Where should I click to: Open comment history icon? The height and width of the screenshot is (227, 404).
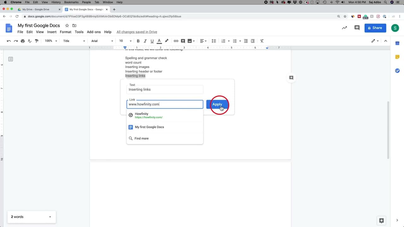click(x=357, y=28)
